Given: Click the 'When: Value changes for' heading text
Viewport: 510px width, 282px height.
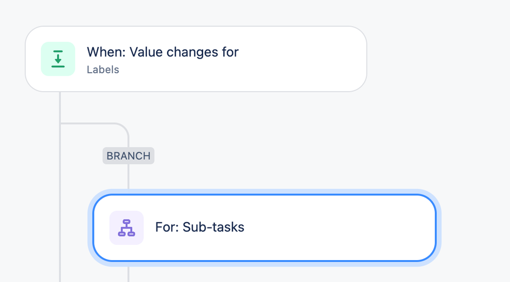Looking at the screenshot, I should [x=162, y=52].
